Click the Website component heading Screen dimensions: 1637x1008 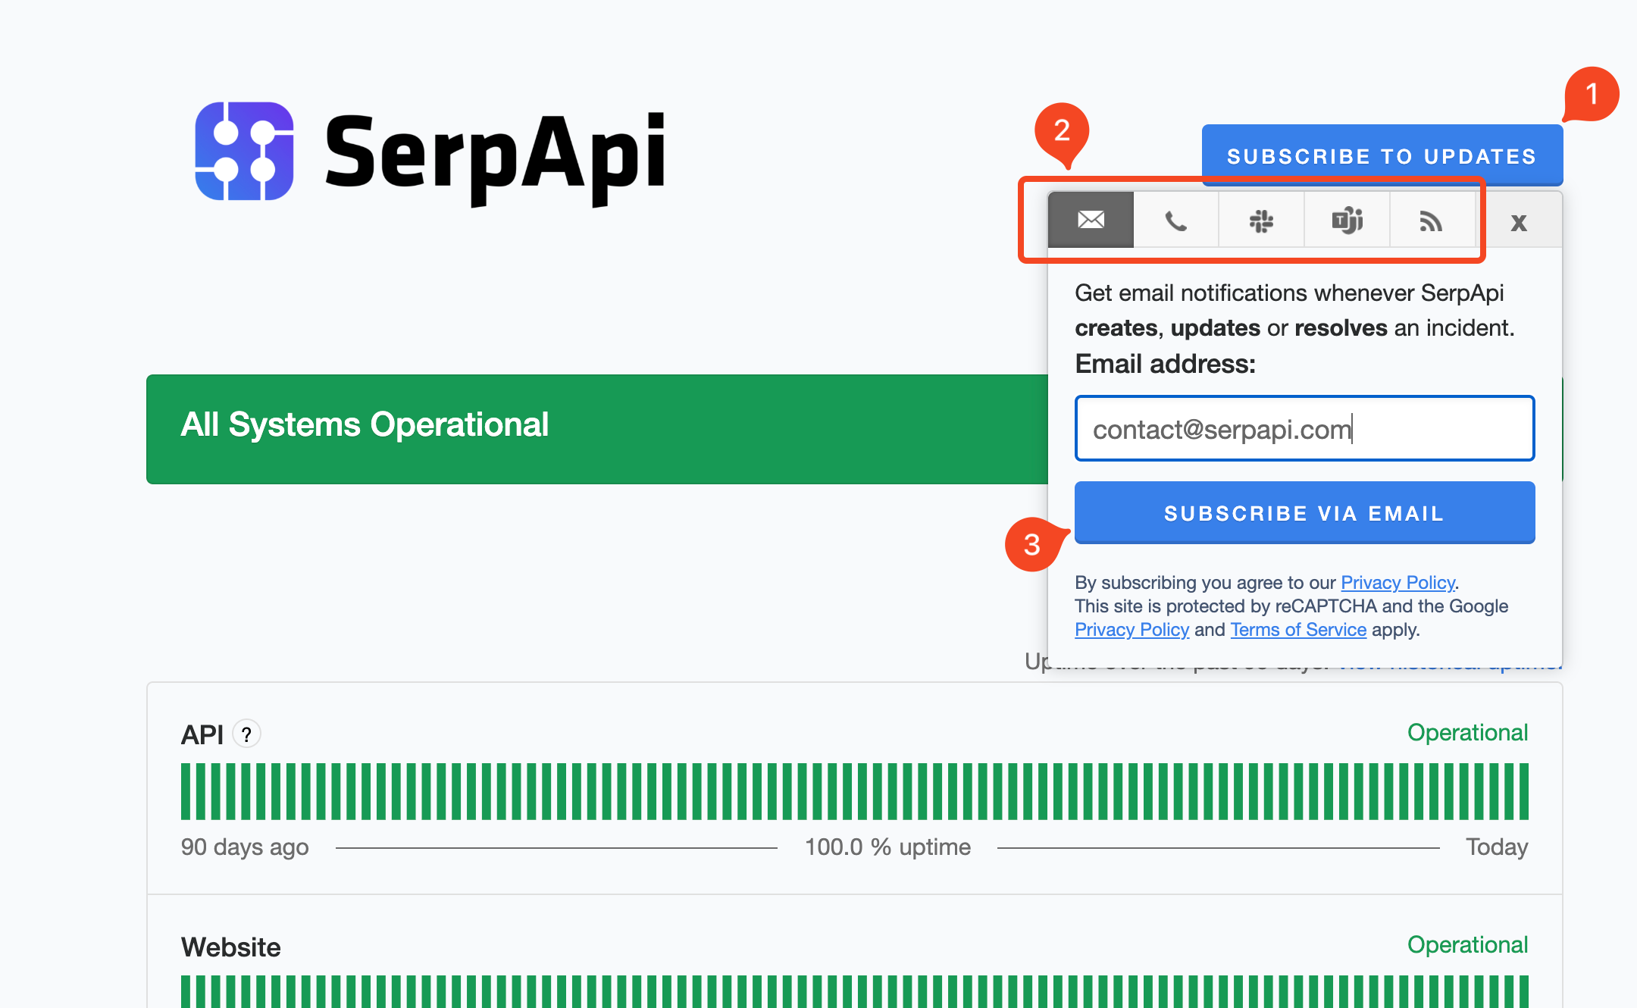tap(230, 947)
